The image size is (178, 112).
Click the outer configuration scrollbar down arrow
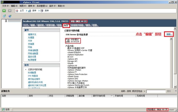click(x=175, y=87)
